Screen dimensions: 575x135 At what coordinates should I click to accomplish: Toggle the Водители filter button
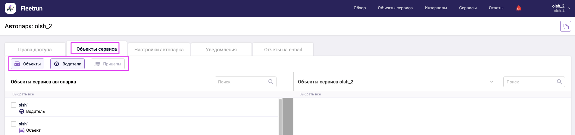[x=67, y=64]
